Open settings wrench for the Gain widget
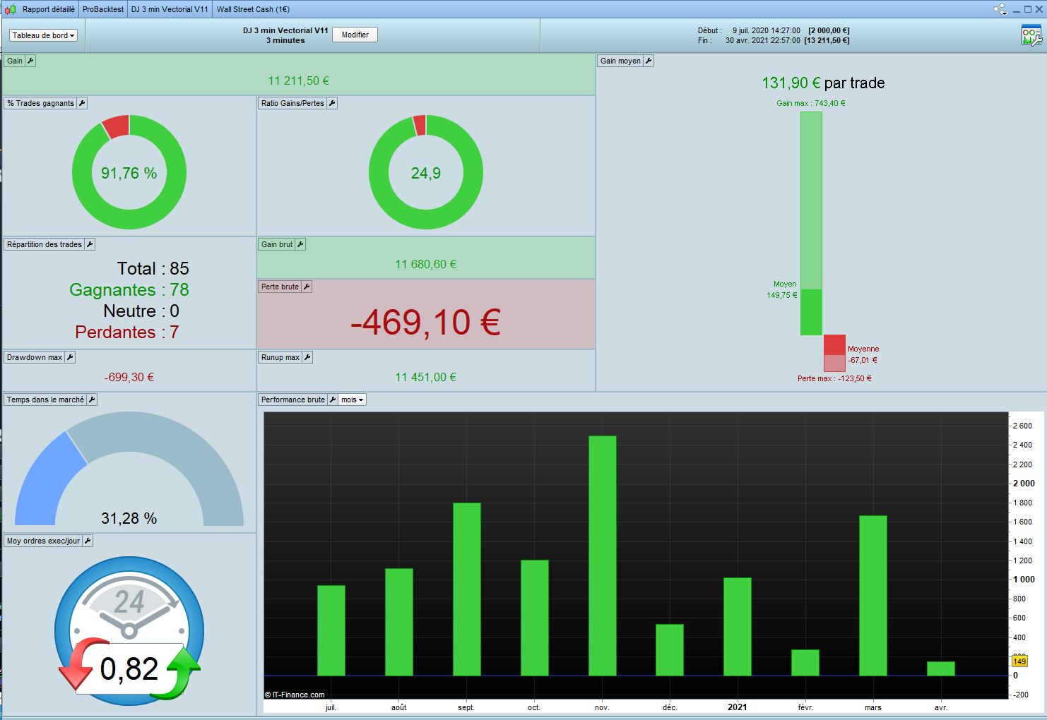The image size is (1047, 720). 30,61
